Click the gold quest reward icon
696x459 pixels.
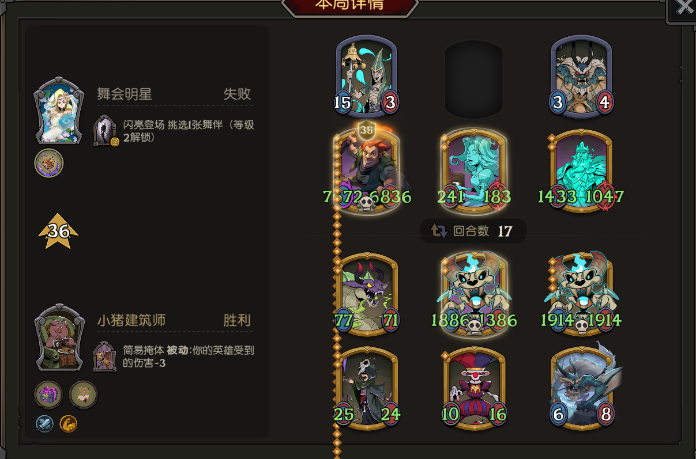pyautogui.click(x=69, y=424)
